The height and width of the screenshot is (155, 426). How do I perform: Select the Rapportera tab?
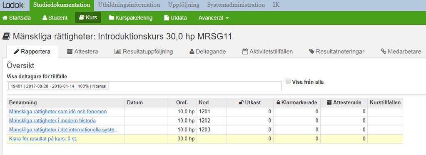(x=32, y=51)
